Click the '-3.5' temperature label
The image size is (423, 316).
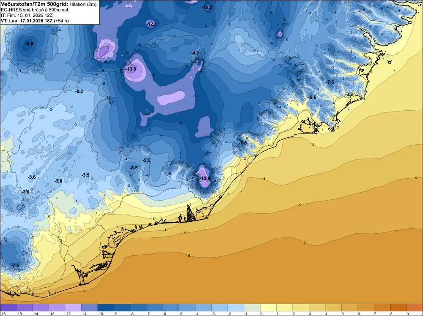tap(85, 175)
